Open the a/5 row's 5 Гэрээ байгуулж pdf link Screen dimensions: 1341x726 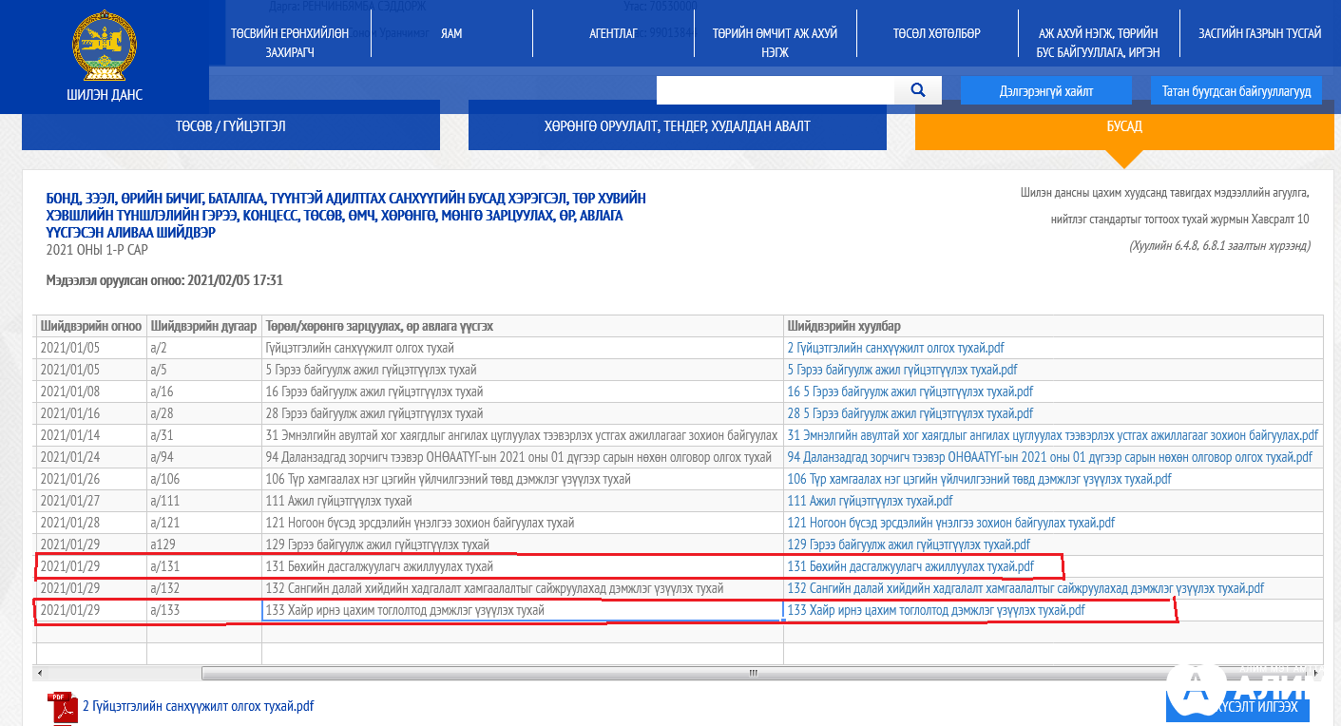[902, 370]
